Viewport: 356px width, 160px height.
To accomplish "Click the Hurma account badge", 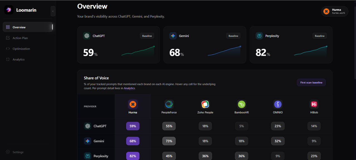I will point(335,11).
